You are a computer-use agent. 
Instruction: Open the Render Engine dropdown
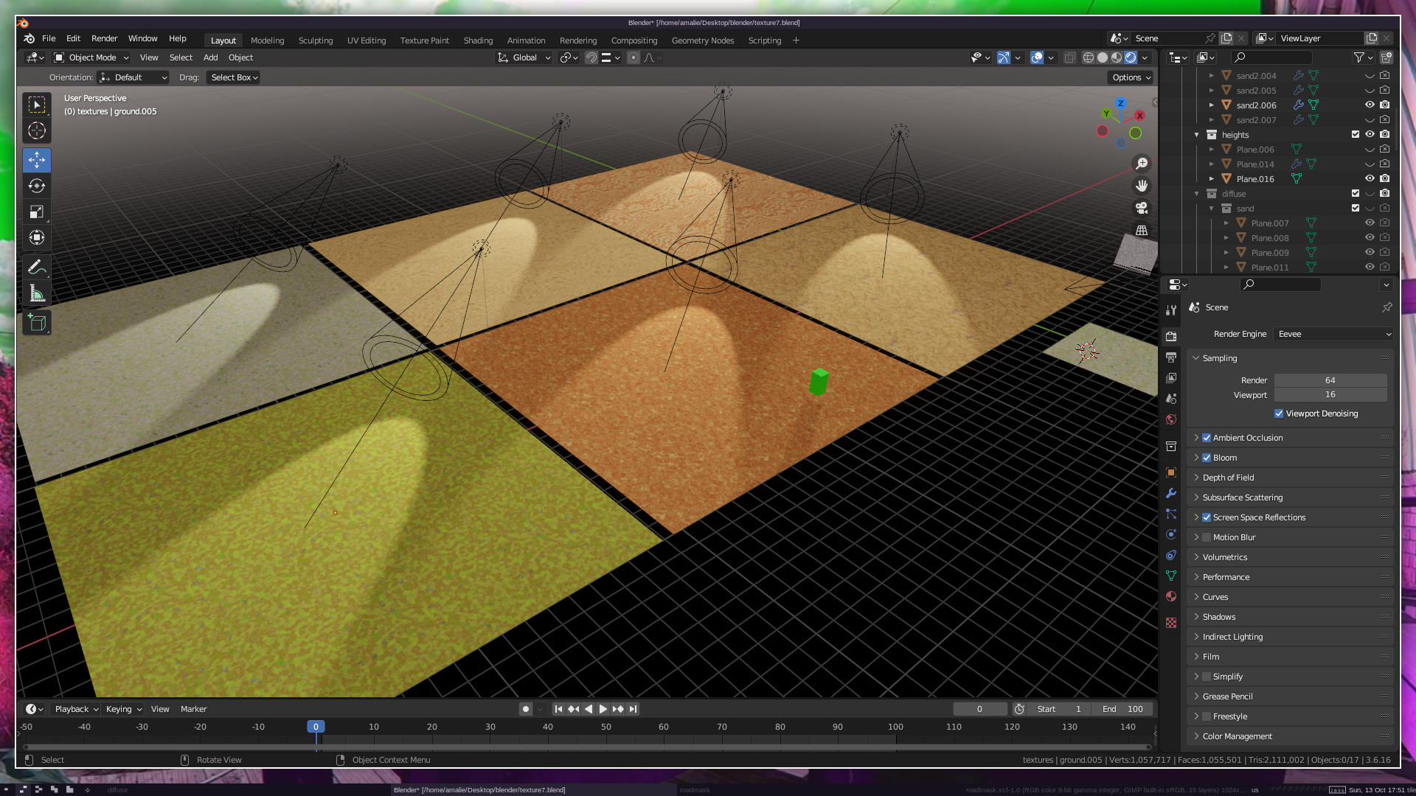pyautogui.click(x=1333, y=334)
